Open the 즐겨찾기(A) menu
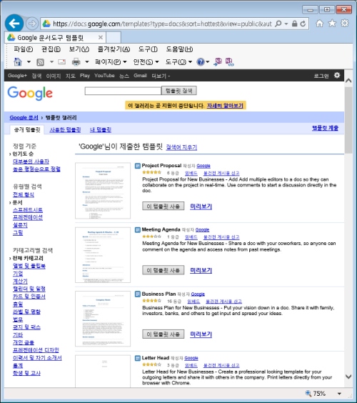Screen dimensions: 357x403 point(114,49)
